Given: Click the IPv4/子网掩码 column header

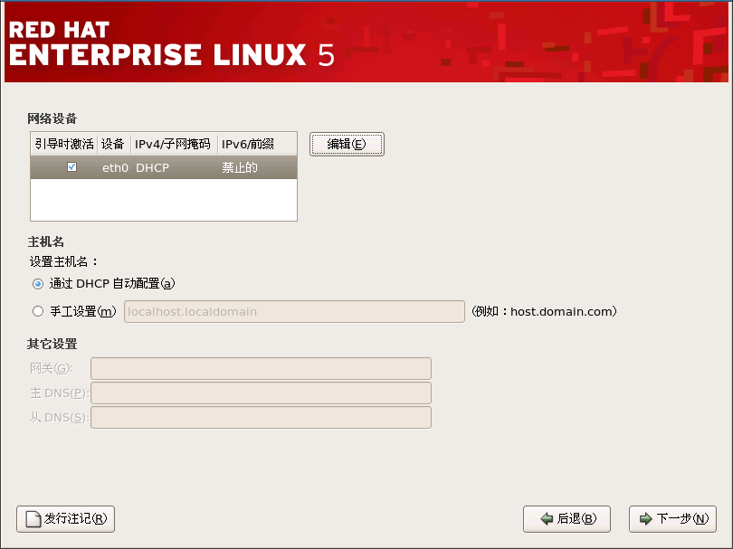Looking at the screenshot, I should click(x=173, y=144).
